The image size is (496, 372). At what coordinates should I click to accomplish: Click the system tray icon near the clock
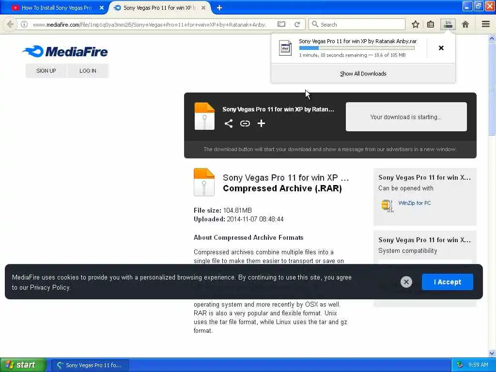click(460, 365)
